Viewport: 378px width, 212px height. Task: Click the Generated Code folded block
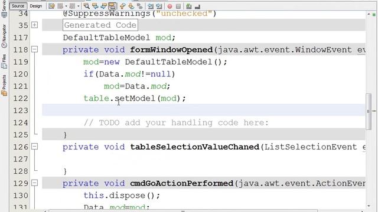[x=100, y=25]
